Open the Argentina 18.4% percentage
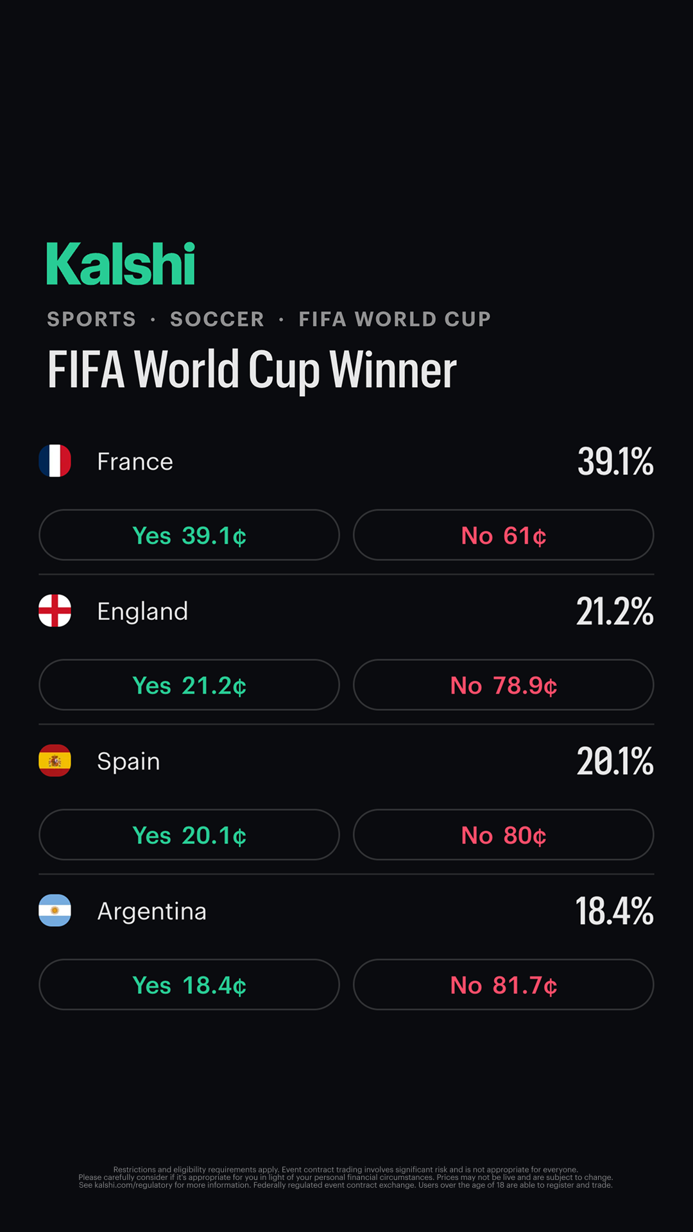 pyautogui.click(x=615, y=911)
